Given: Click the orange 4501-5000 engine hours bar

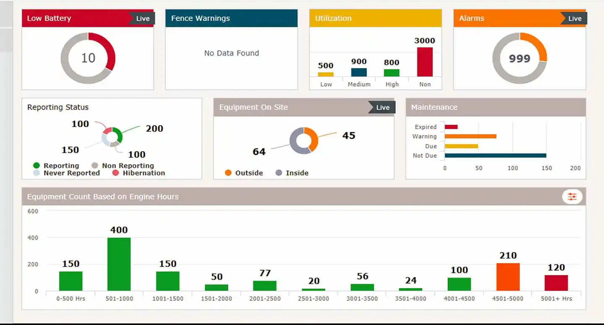Looking at the screenshot, I should coord(508,277).
